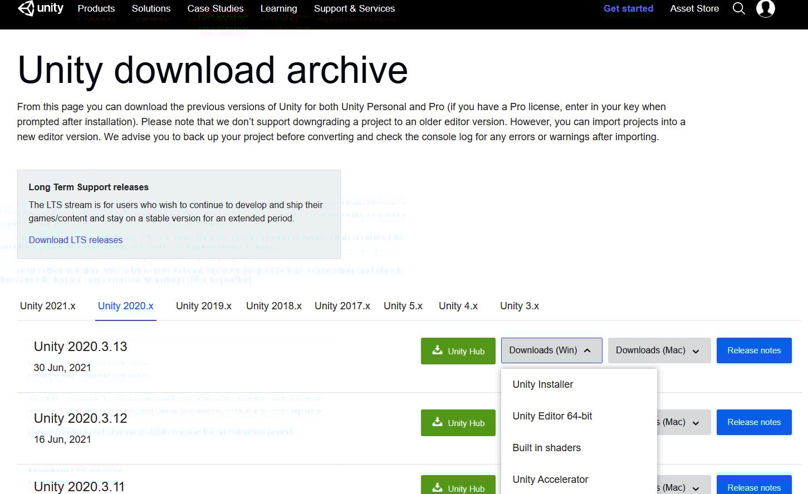The image size is (808, 494).
Task: Switch to the Unity 3.x tab
Action: click(x=520, y=306)
